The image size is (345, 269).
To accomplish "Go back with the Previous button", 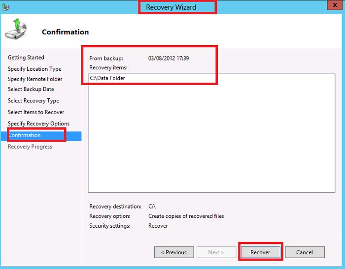I will [174, 252].
